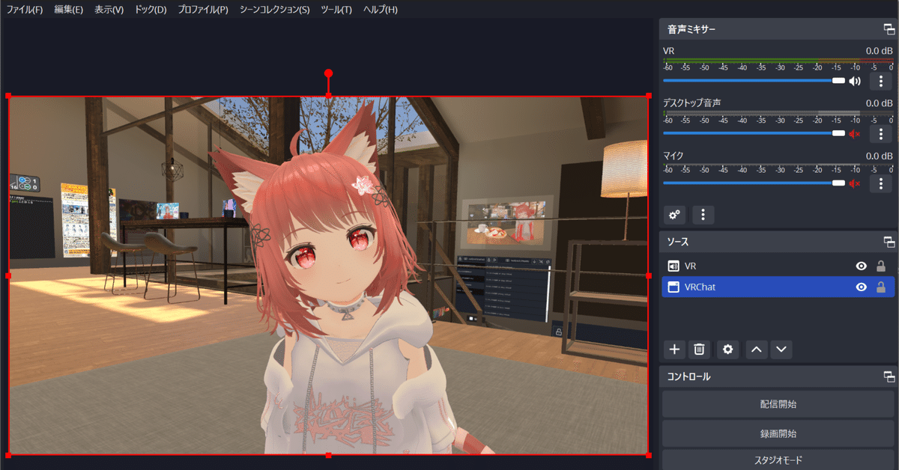This screenshot has height=470, width=899.
Task: Unlock the VRChat source padlock
Action: click(880, 287)
